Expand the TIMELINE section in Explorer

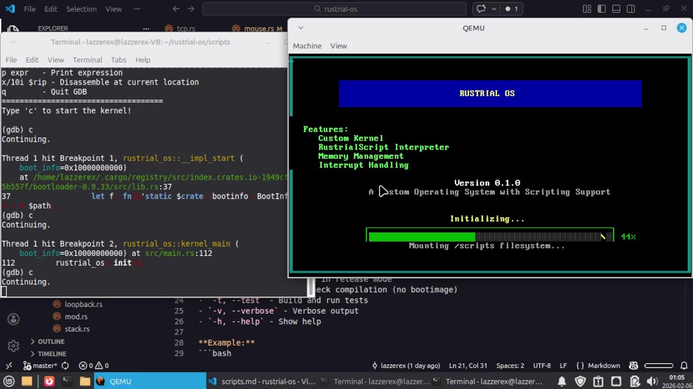(x=52, y=354)
